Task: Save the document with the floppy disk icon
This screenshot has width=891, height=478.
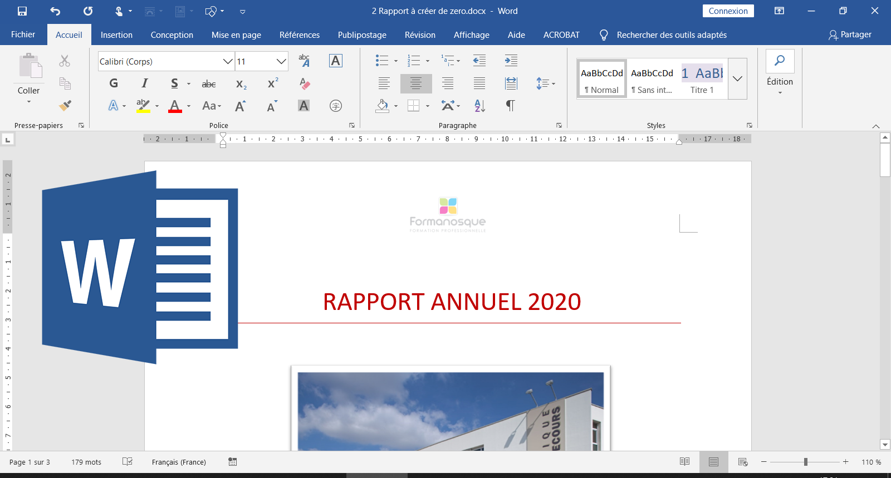Action: pyautogui.click(x=22, y=11)
